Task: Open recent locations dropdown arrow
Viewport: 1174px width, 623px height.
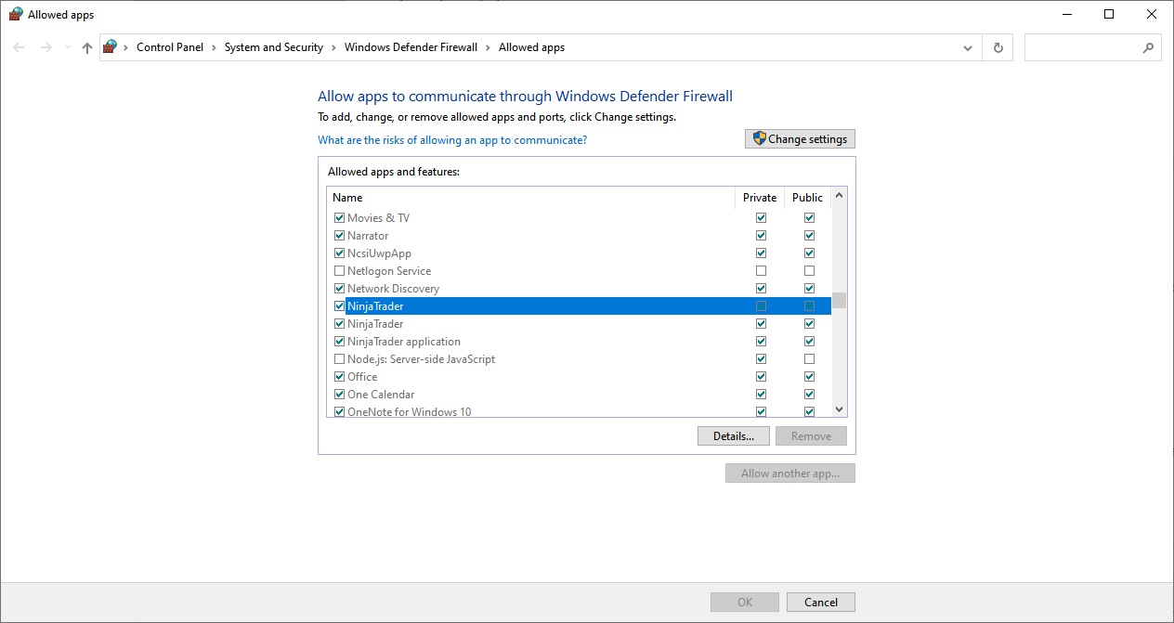Action: click(x=68, y=47)
